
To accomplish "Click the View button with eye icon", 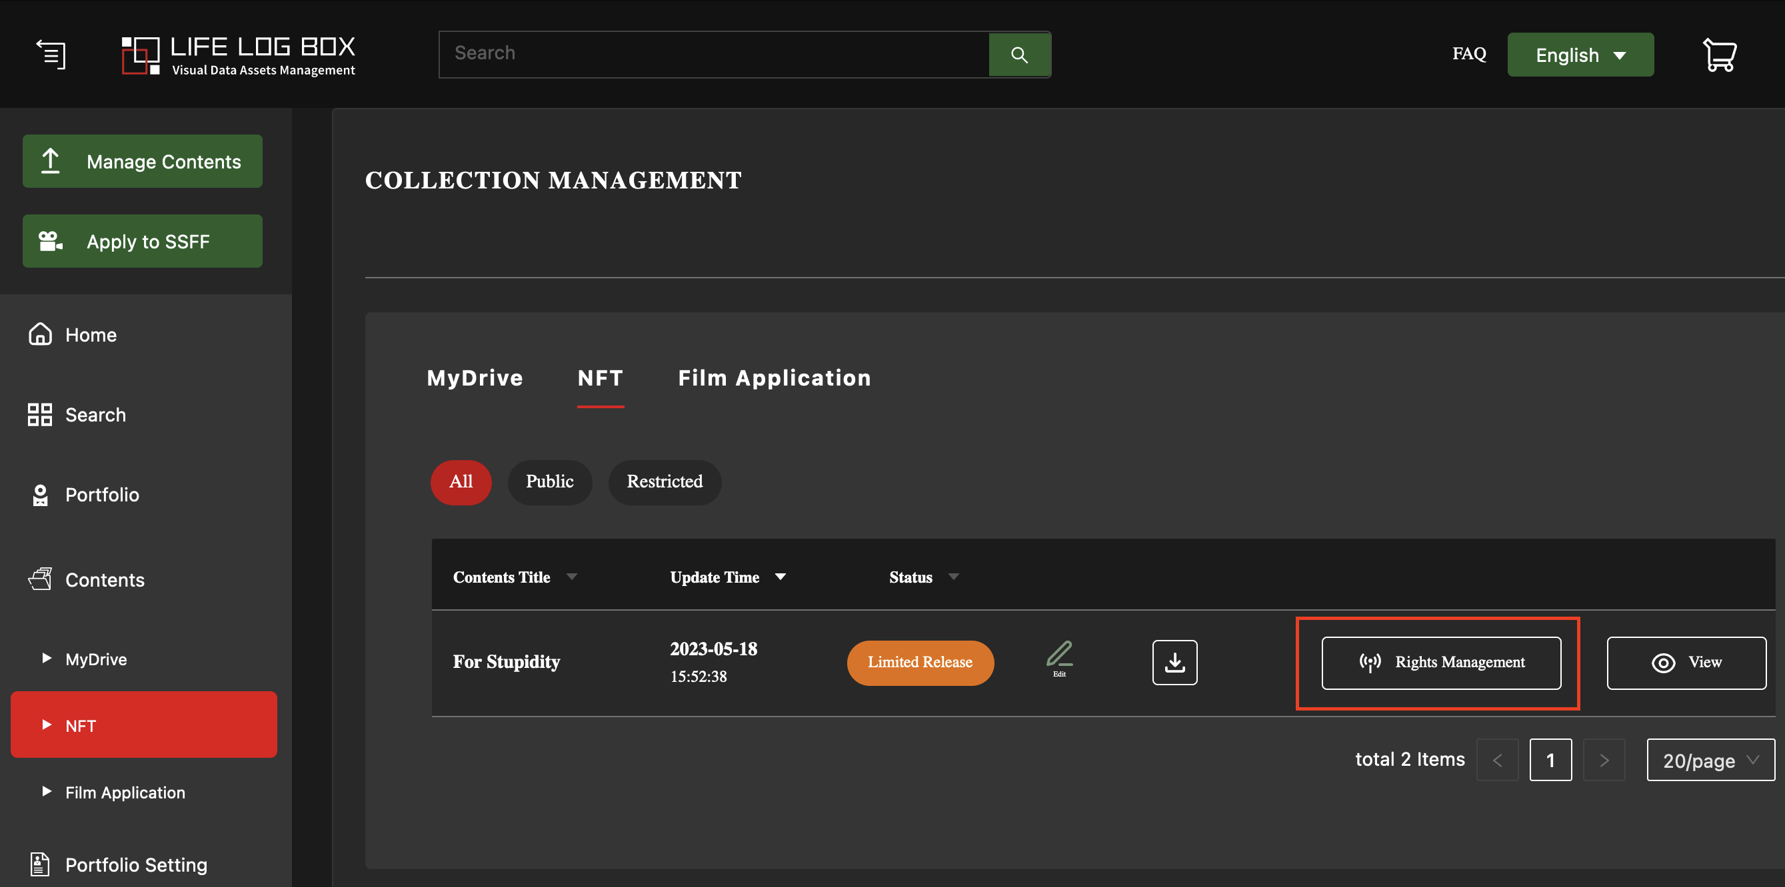I will [1686, 662].
